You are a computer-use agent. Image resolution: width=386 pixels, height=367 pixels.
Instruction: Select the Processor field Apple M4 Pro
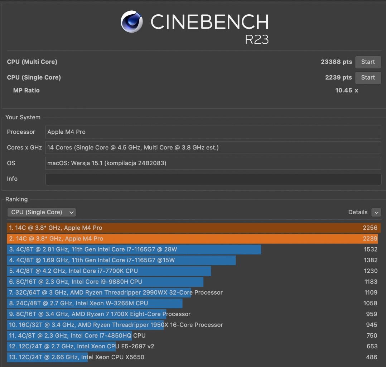[213, 132]
